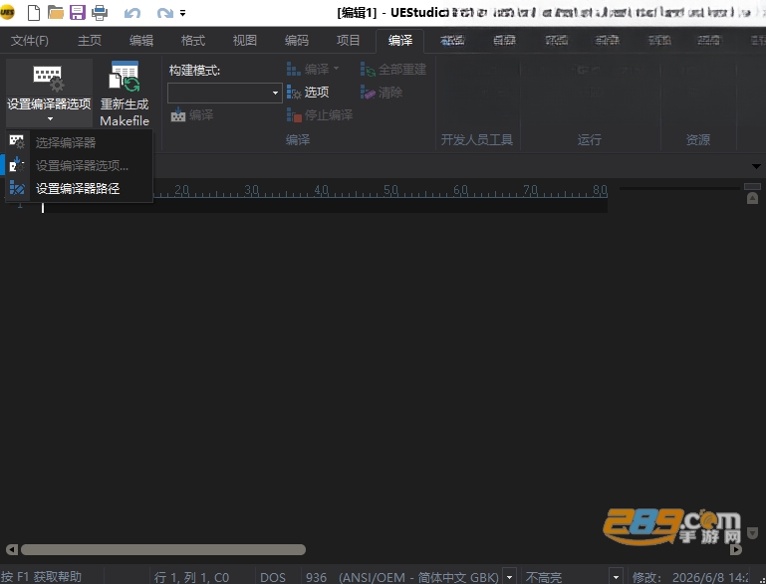Redo the last undone action

(x=165, y=13)
